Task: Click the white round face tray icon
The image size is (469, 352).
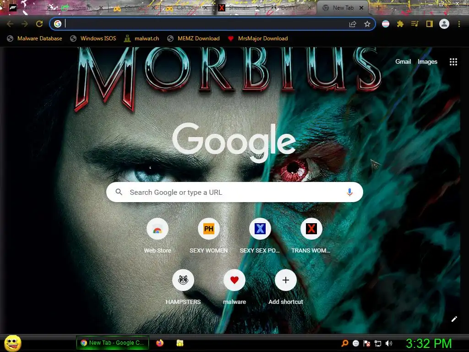Action: coord(355,343)
